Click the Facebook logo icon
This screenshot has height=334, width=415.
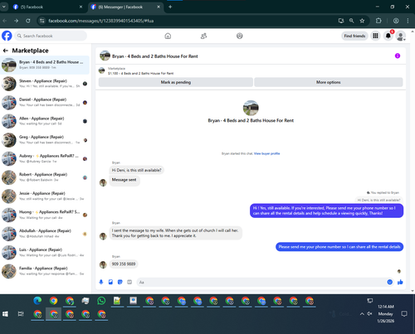coord(7,36)
